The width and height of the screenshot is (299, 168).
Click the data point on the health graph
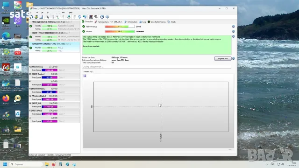coord(161,106)
